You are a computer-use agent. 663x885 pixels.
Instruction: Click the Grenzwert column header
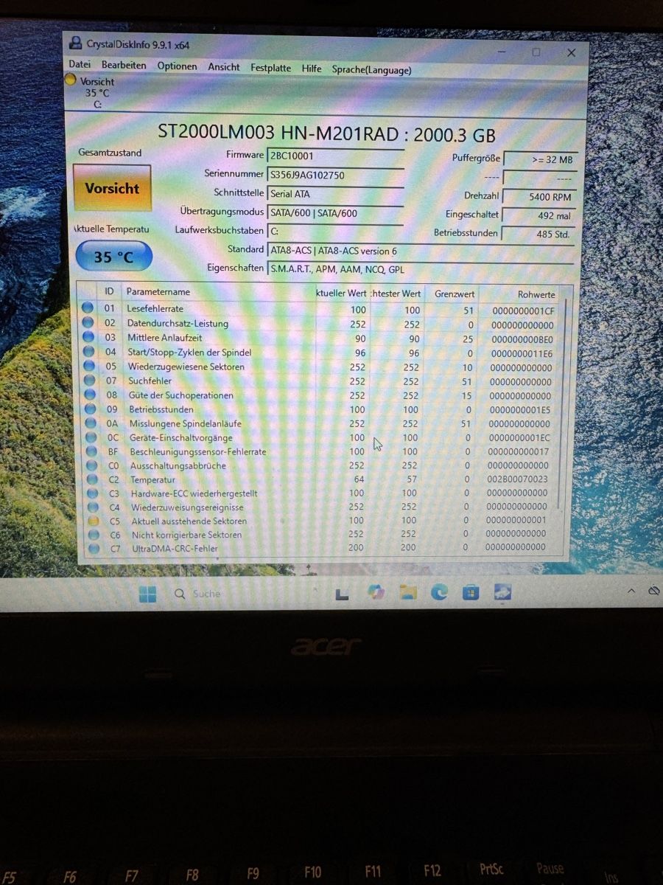pyautogui.click(x=455, y=294)
